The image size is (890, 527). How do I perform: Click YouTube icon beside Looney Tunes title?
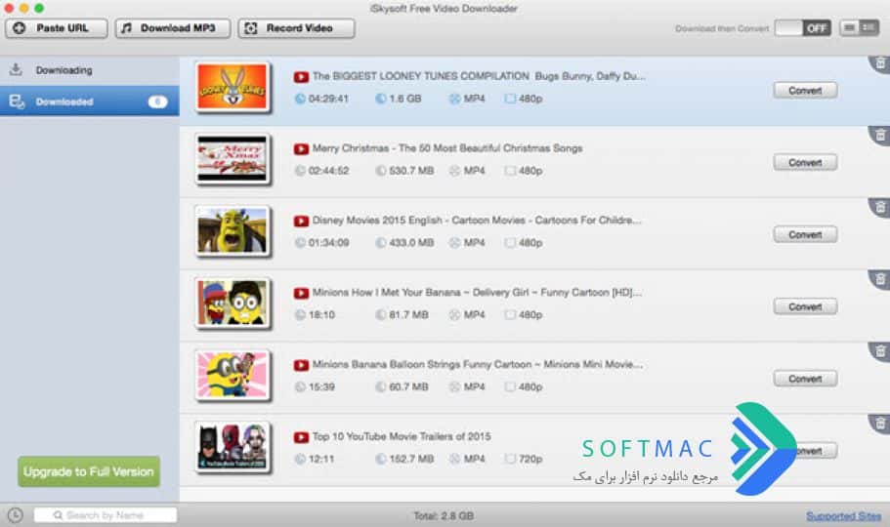pyautogui.click(x=301, y=76)
